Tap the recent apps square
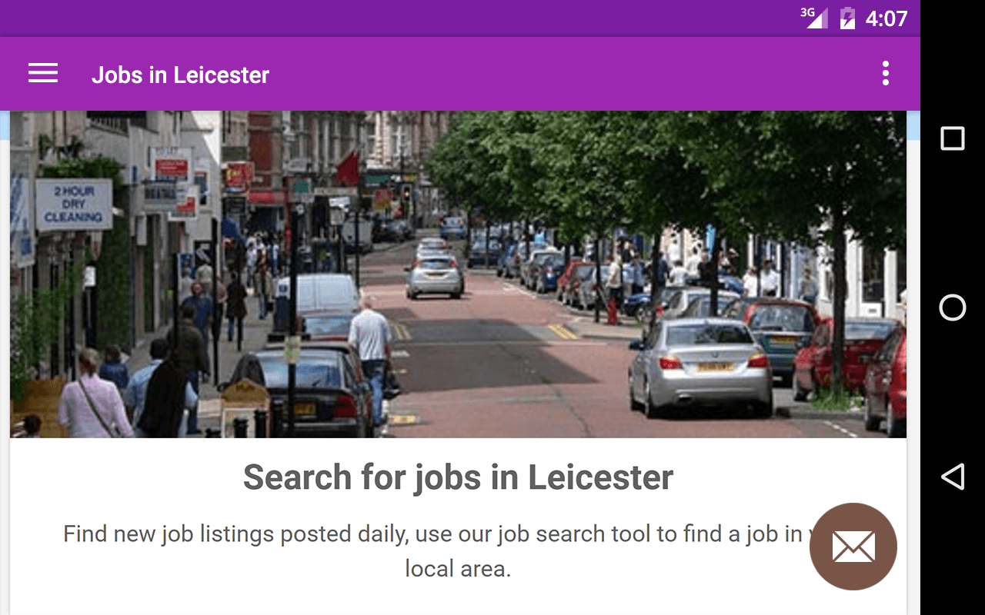The height and width of the screenshot is (615, 985). click(953, 138)
